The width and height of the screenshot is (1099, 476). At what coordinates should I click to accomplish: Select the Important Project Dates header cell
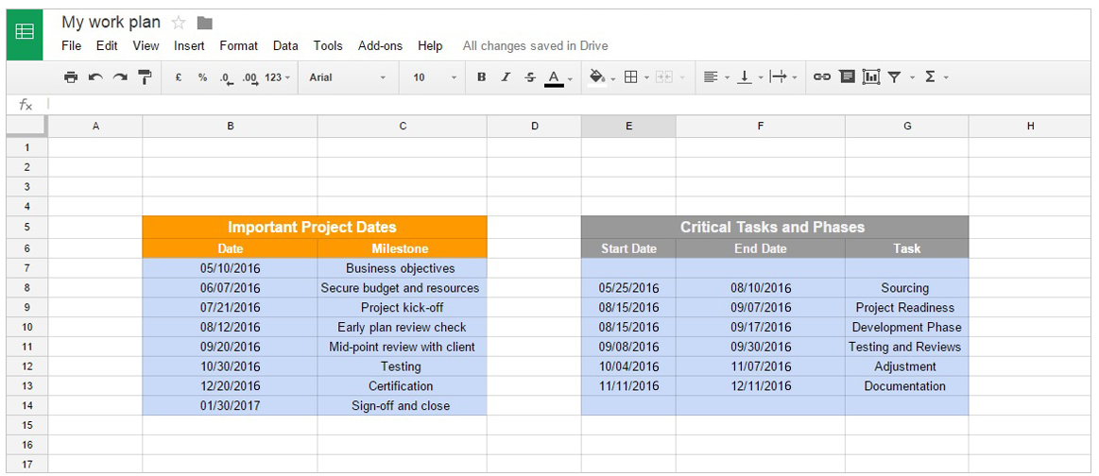(x=315, y=227)
